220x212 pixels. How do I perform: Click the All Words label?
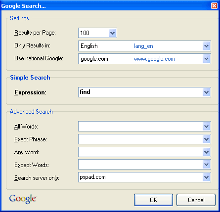[26, 127]
